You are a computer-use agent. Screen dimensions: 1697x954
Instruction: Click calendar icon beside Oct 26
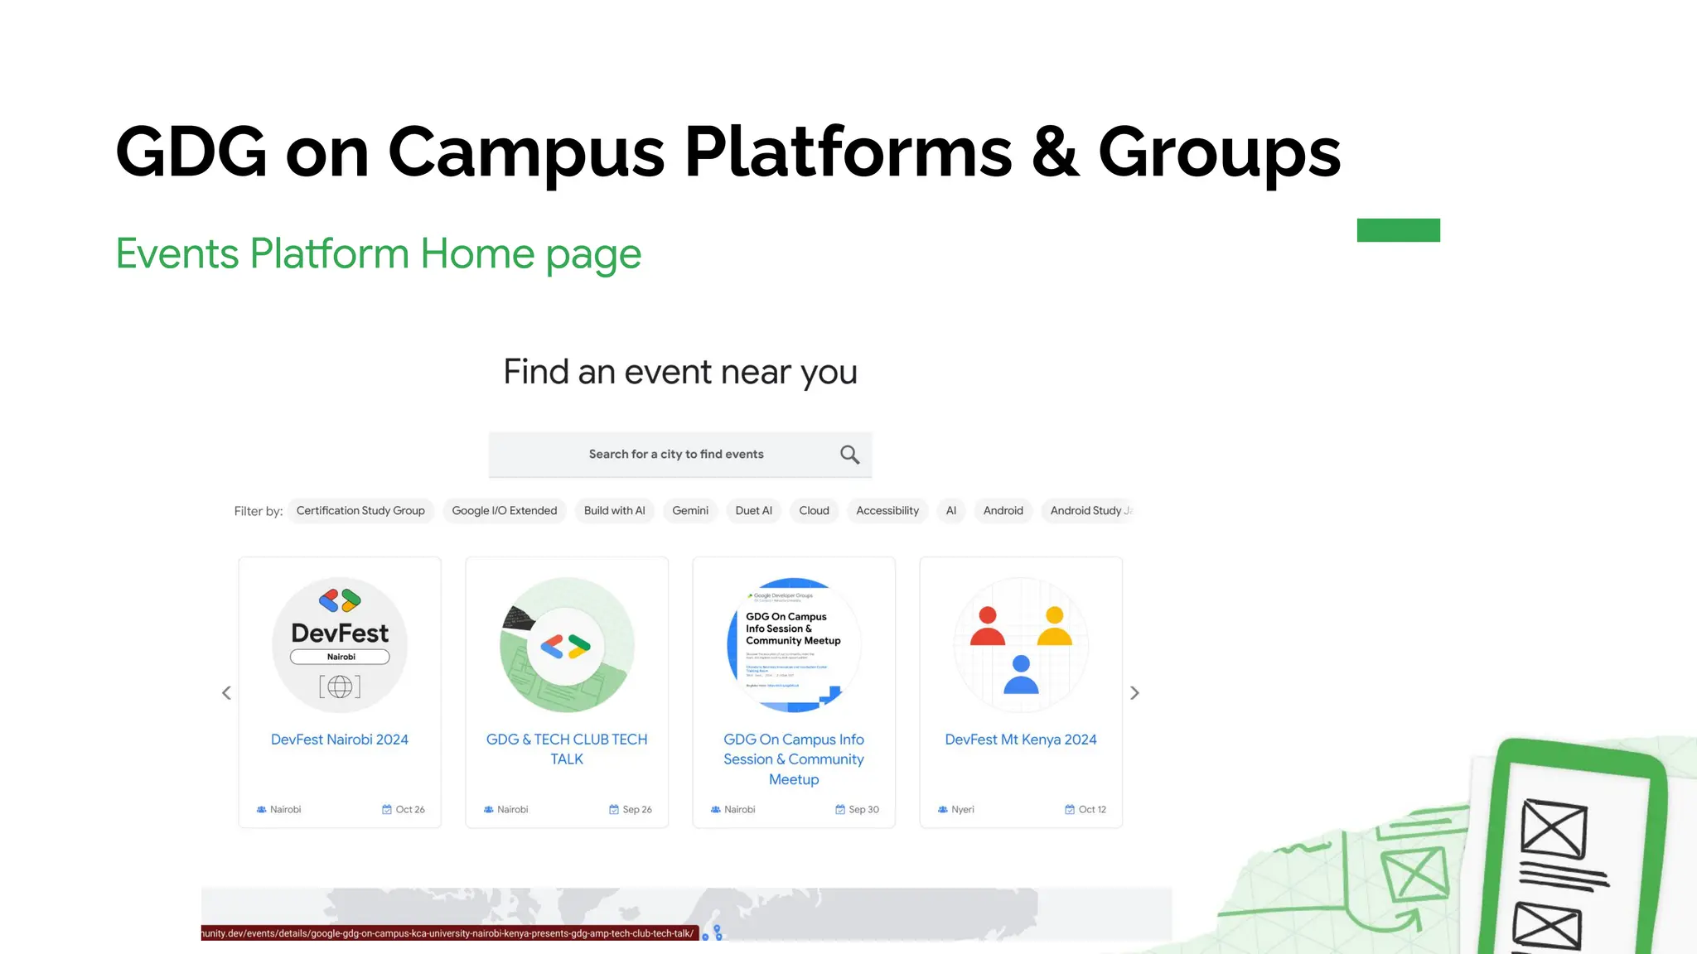(x=387, y=810)
